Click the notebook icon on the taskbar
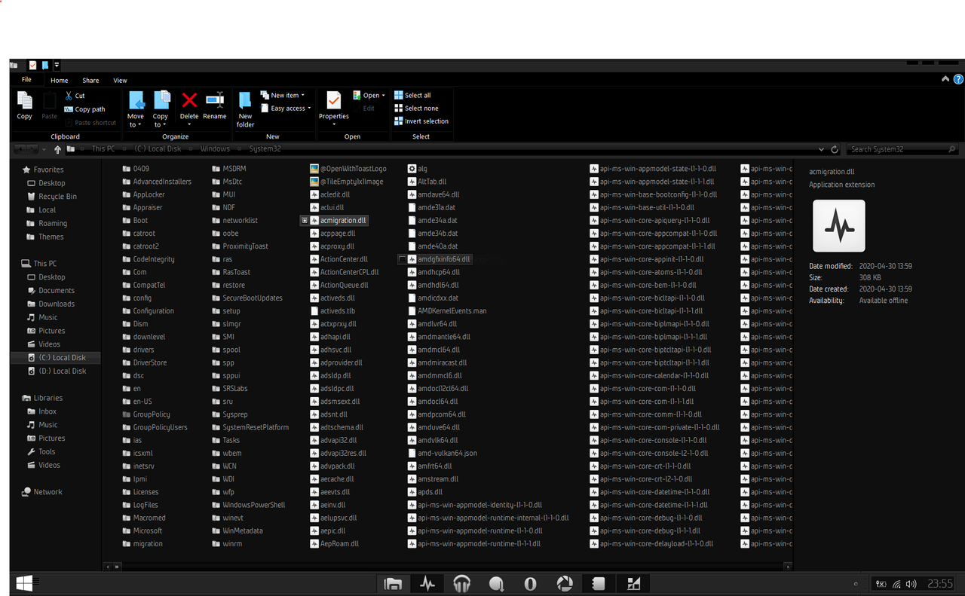The image size is (965, 596). (x=599, y=583)
